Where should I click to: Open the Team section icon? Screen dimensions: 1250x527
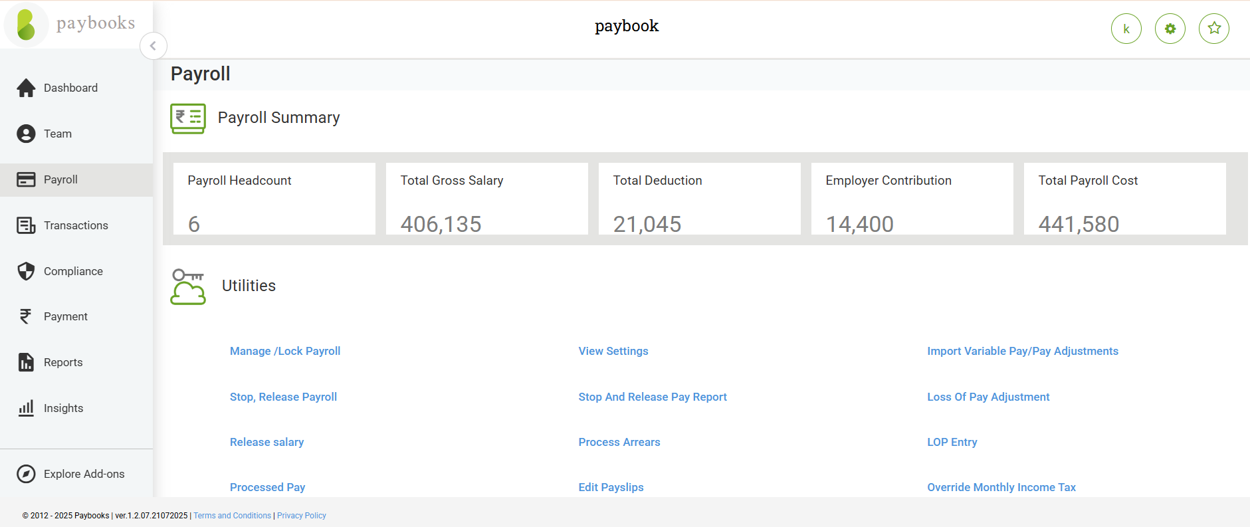click(x=26, y=134)
